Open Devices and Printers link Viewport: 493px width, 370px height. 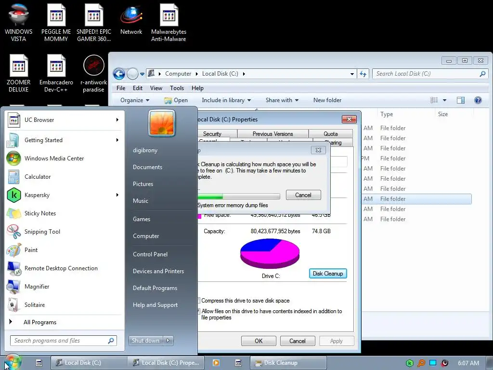[x=158, y=271]
